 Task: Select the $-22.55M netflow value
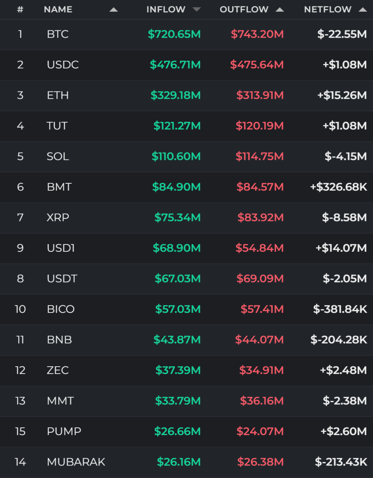point(342,34)
